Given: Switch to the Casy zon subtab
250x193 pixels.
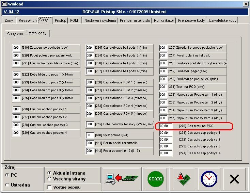Looking at the screenshot, I should pyautogui.click(x=15, y=34).
